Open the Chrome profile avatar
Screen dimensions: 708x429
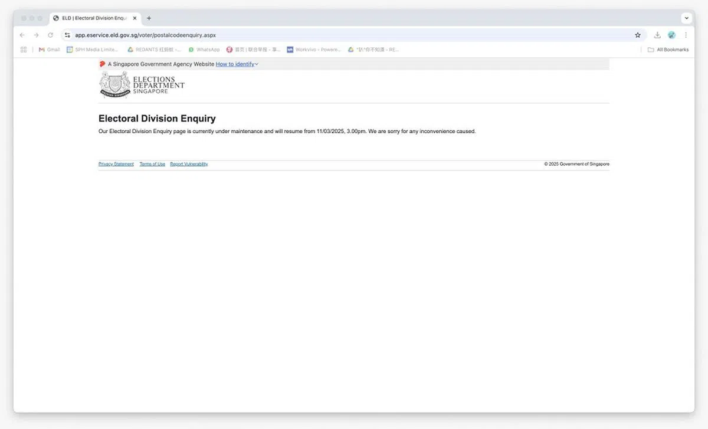(x=671, y=35)
